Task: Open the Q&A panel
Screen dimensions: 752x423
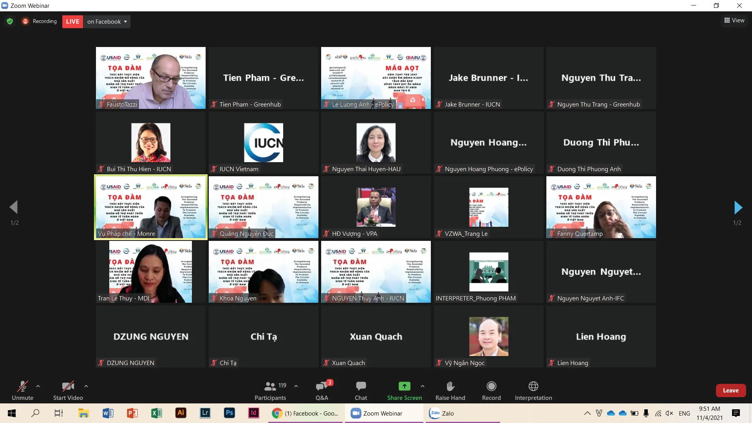Action: click(x=322, y=391)
